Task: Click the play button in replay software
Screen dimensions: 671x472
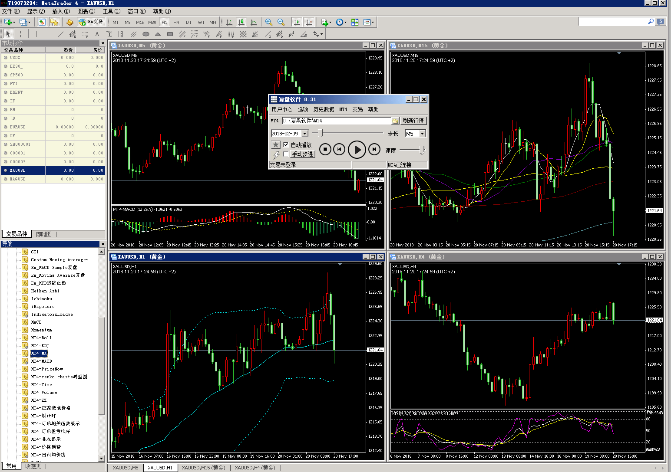Action: pos(357,150)
